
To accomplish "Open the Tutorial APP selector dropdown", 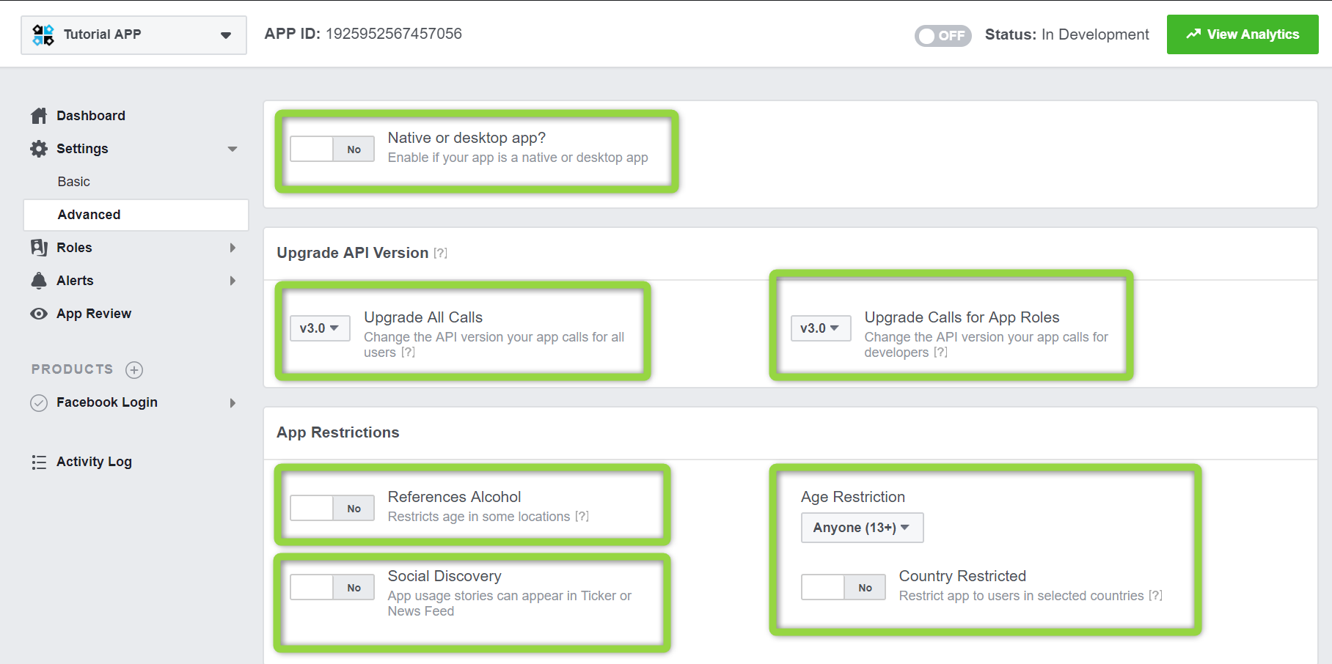I will click(133, 34).
